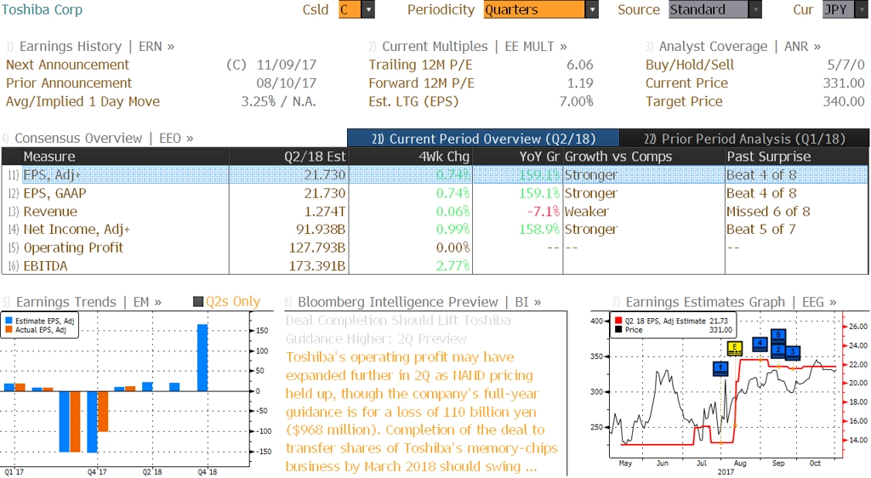This screenshot has width=871, height=478.
Task: Click the Avg/Implied 1 Day Move value
Action: click(278, 101)
